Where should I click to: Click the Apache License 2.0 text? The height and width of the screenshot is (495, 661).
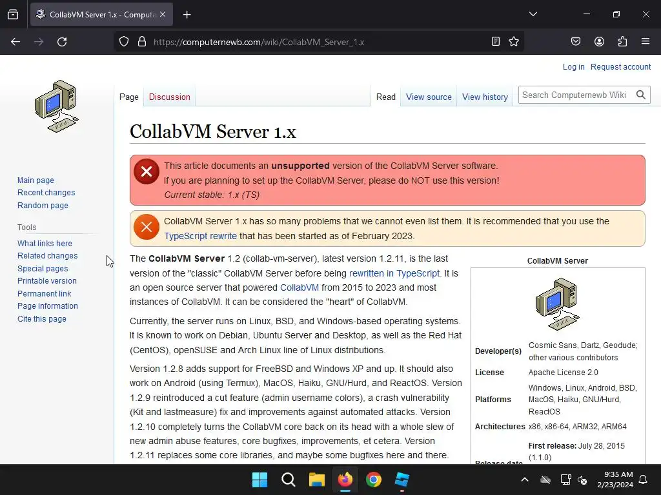[x=563, y=373]
